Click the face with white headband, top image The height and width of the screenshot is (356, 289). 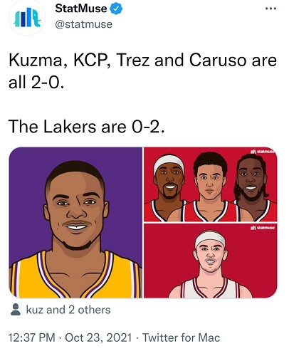click(169, 179)
